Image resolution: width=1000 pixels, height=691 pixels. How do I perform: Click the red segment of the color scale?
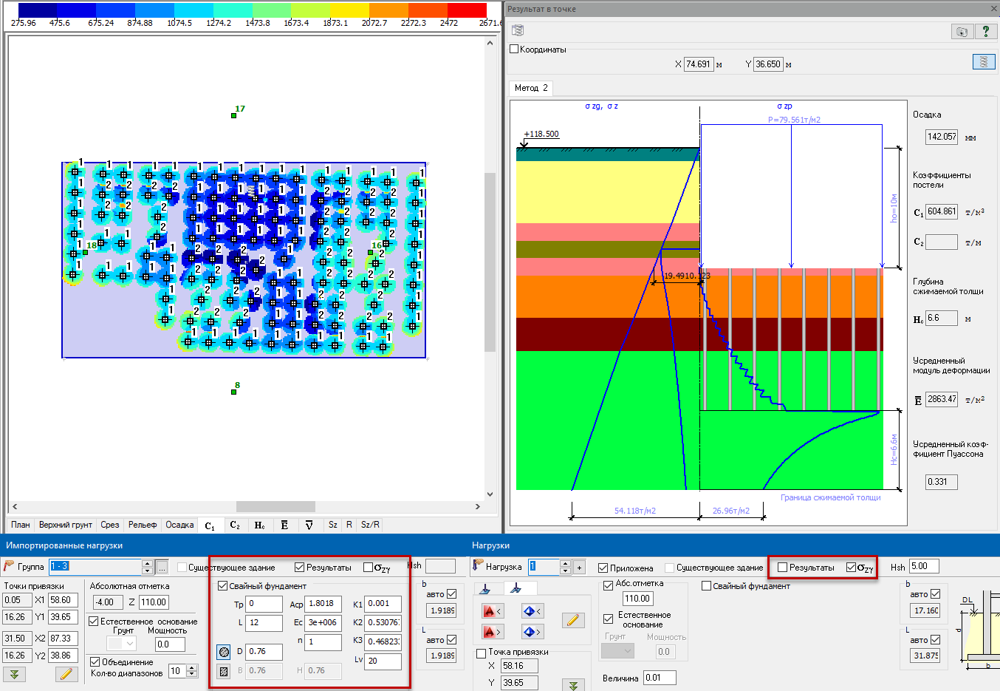[467, 10]
